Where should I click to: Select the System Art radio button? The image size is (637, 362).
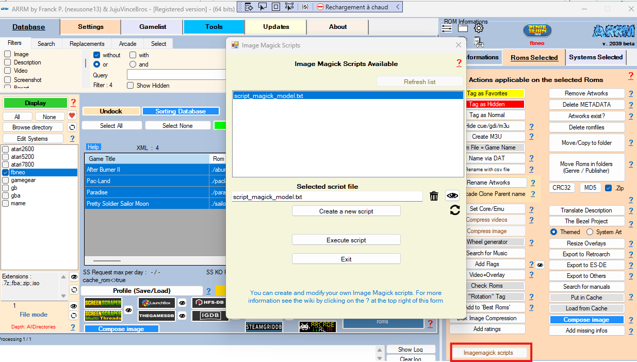pyautogui.click(x=590, y=232)
